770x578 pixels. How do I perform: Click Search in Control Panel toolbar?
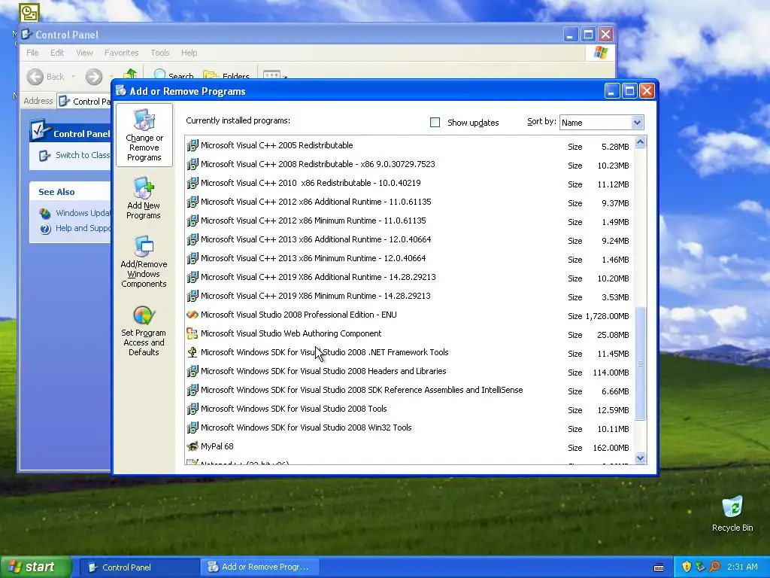[x=174, y=75]
